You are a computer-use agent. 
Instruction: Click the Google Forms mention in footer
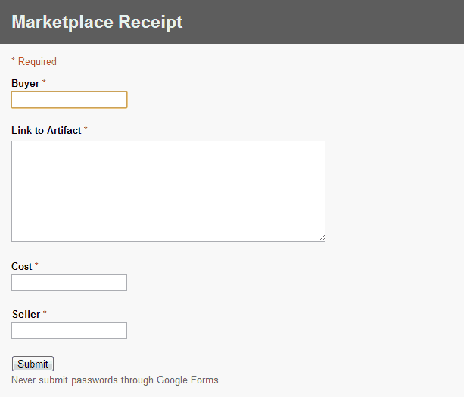pos(188,380)
